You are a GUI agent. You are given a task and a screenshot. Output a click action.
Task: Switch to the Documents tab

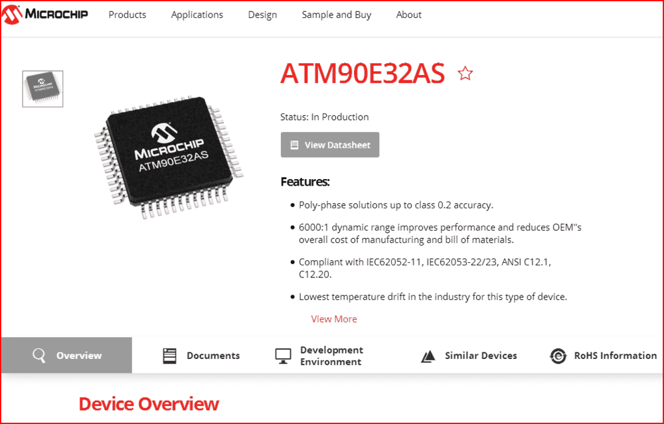[x=201, y=356]
